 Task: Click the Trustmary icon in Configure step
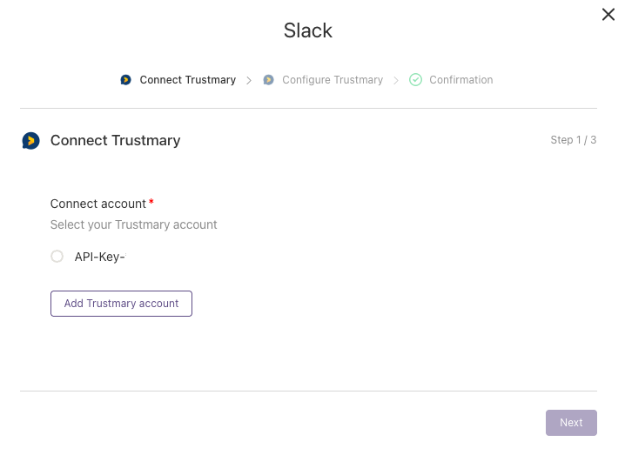pyautogui.click(x=268, y=80)
